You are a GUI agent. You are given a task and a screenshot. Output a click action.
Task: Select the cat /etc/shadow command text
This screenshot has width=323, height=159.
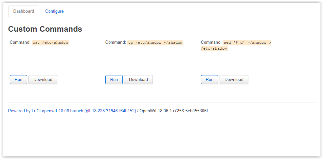(x=50, y=42)
